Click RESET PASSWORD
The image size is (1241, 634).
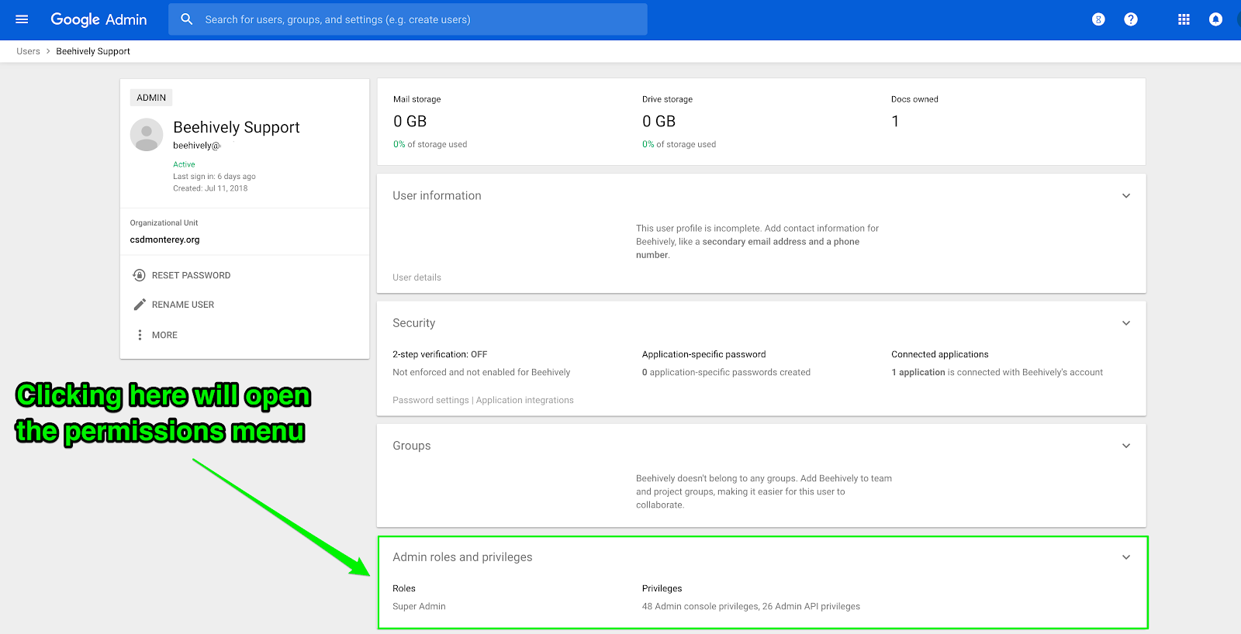tap(191, 275)
